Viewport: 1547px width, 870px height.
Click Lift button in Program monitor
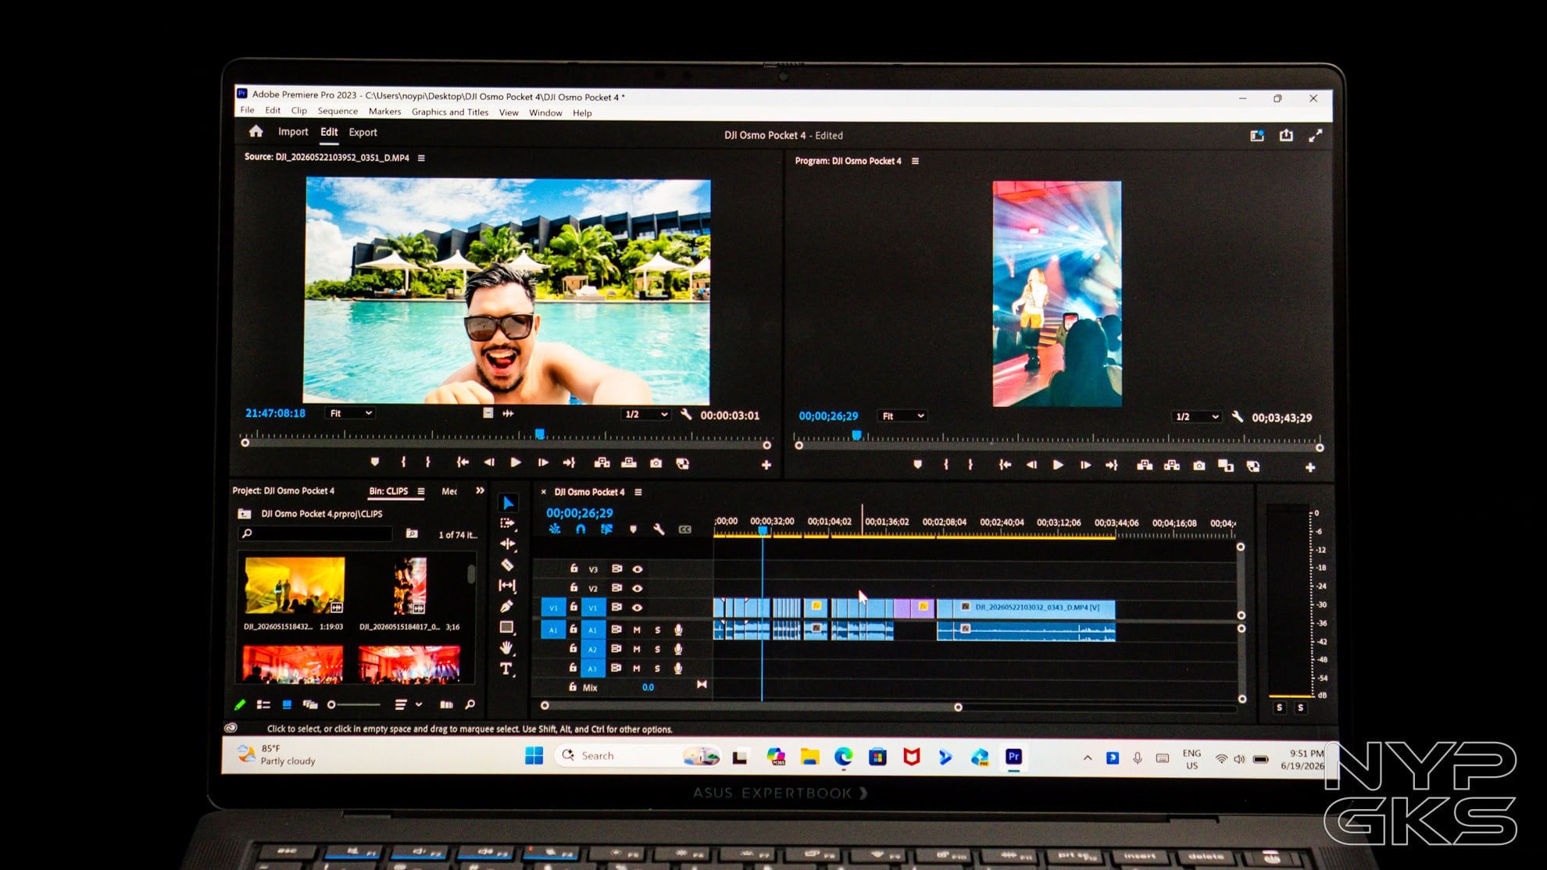tap(1145, 465)
